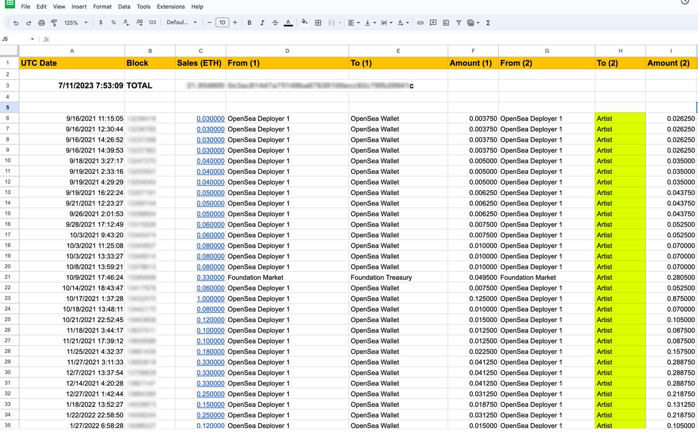Insert a comment
This screenshot has width=698, height=432.
click(x=433, y=23)
